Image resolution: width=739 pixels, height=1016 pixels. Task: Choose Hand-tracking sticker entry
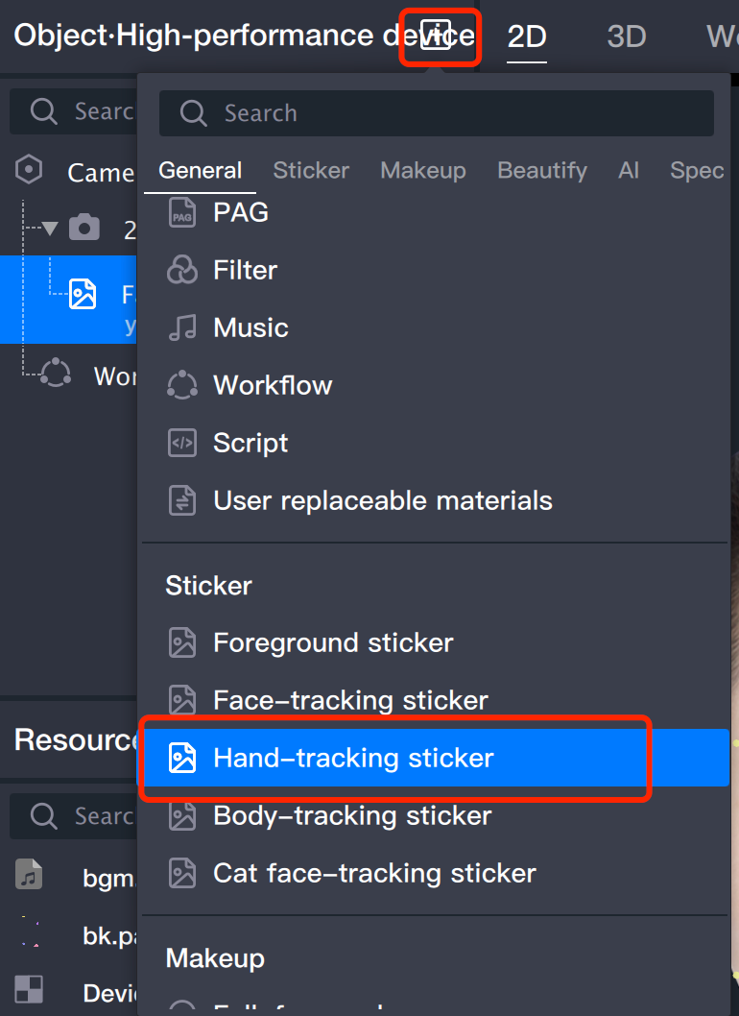point(353,758)
